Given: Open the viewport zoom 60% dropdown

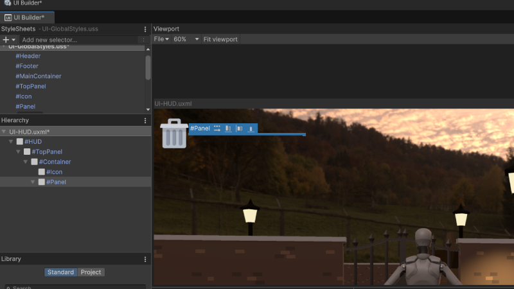Looking at the screenshot, I should tap(186, 40).
